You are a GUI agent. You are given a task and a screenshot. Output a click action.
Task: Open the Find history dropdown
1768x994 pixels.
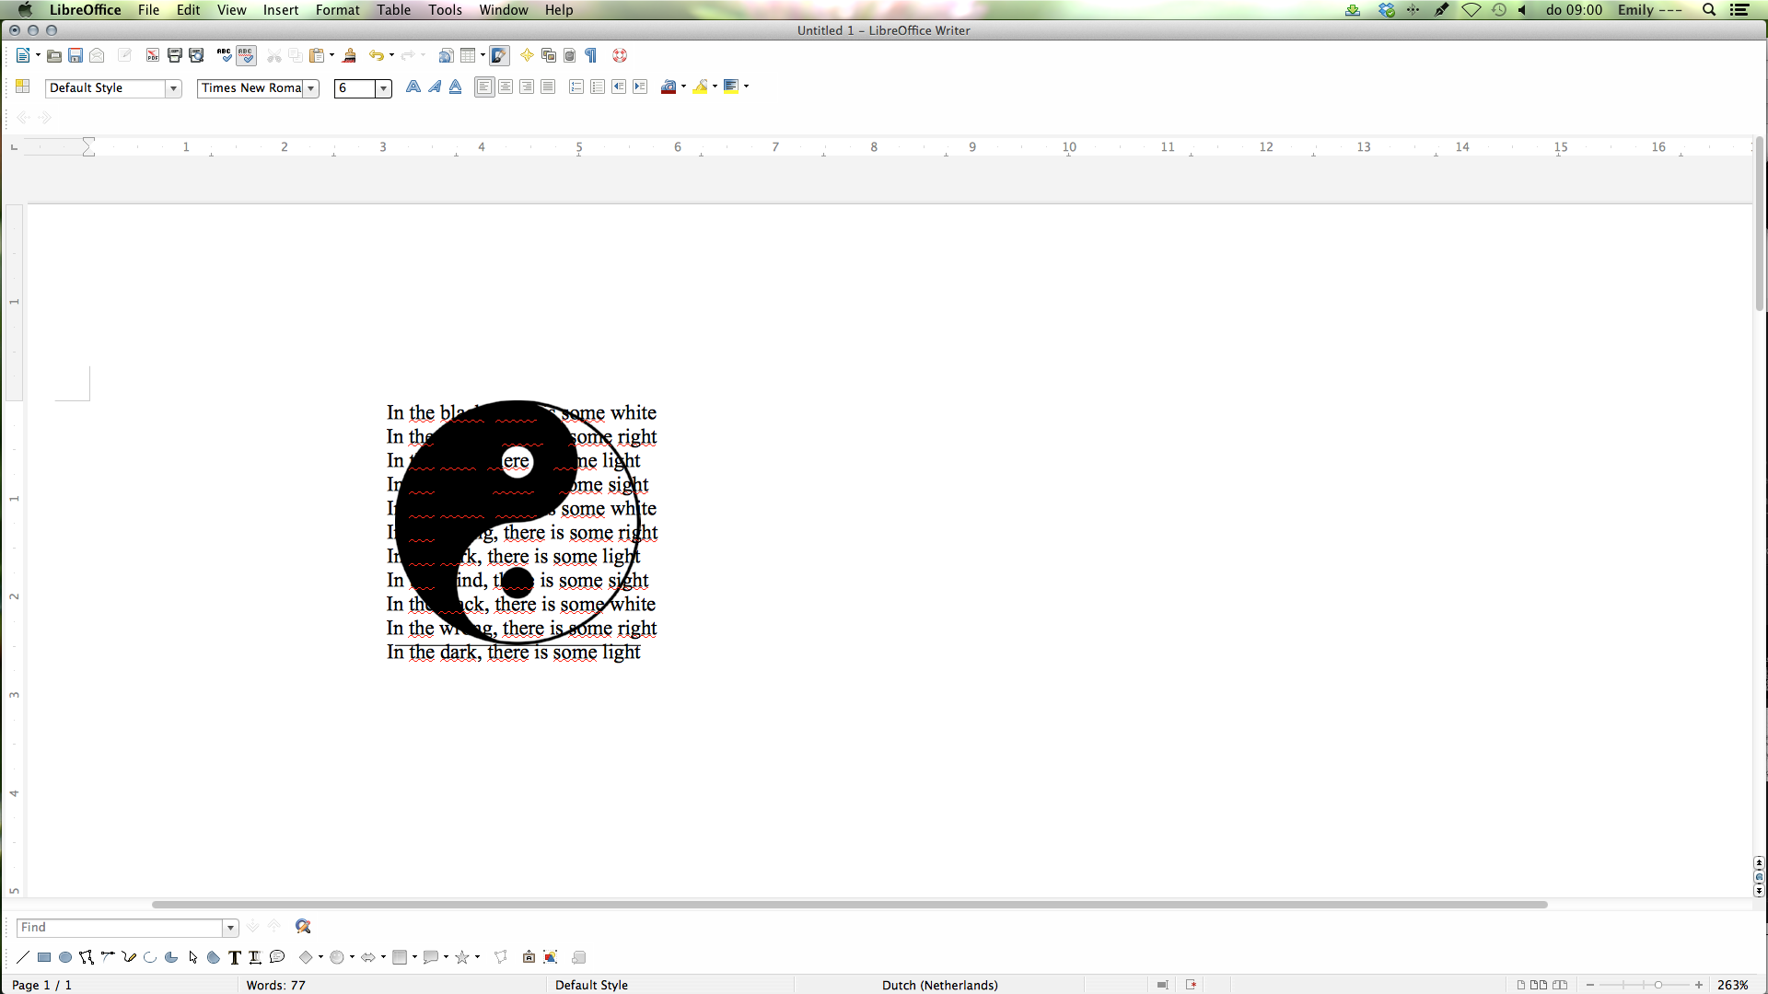click(x=230, y=928)
